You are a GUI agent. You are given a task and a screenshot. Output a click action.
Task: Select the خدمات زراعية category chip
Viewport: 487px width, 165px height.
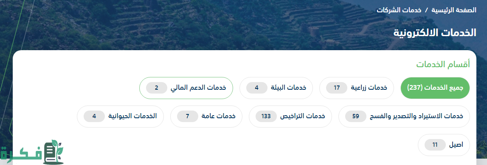(x=356, y=88)
